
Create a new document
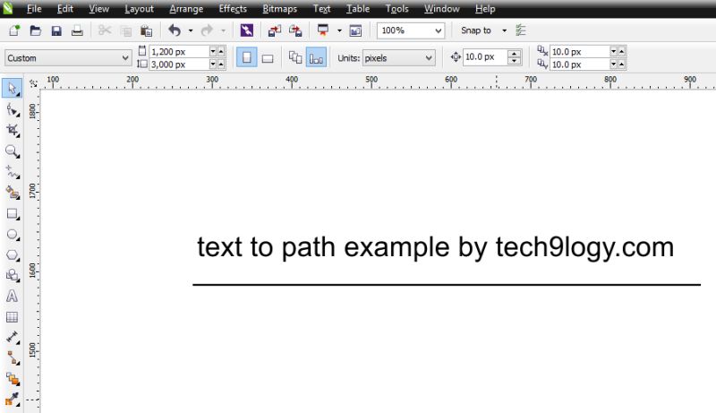click(14, 30)
